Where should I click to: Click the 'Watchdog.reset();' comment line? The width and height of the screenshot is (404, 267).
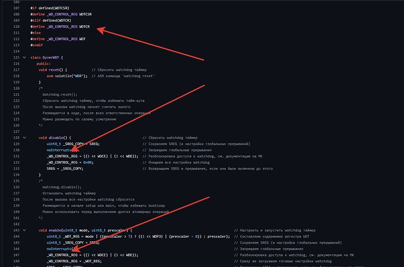tap(60, 95)
